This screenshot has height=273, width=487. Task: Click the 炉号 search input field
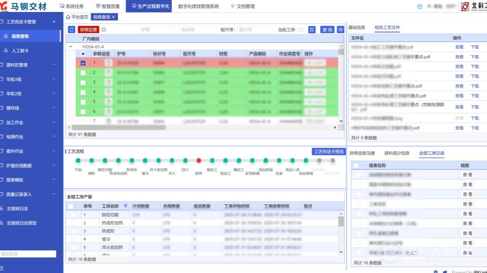(x=157, y=30)
